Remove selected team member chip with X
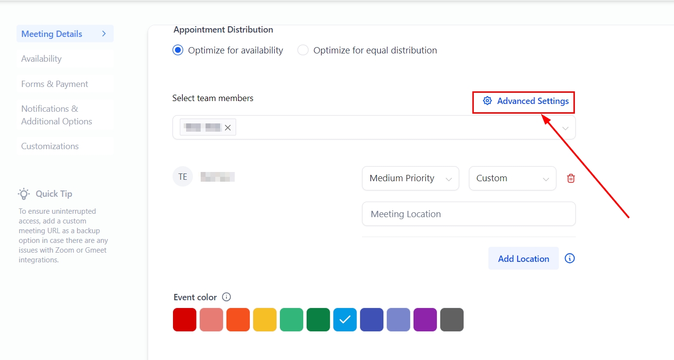Screen dimensions: 674x360 click(x=227, y=128)
